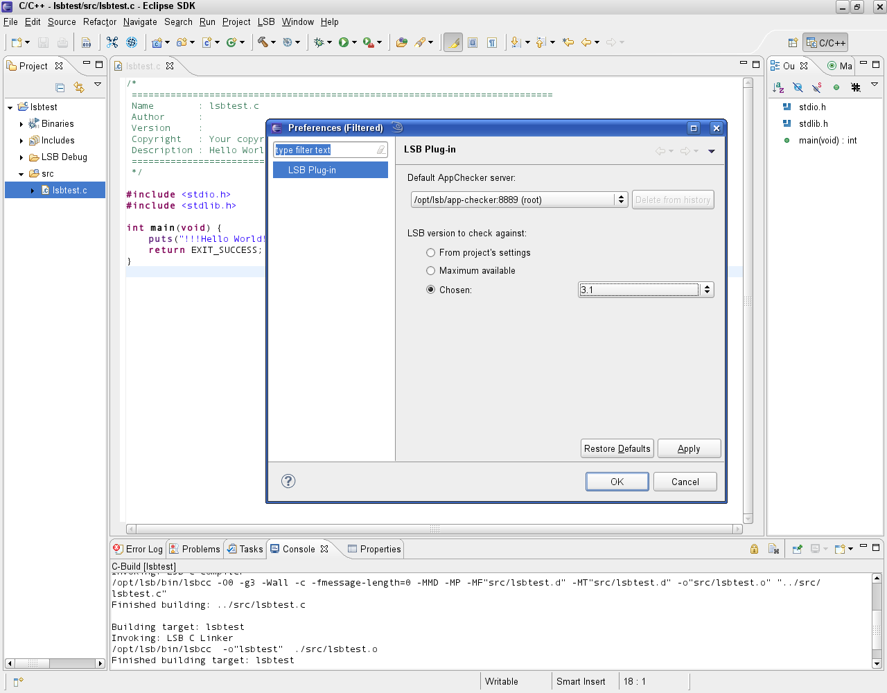Click Last Edit Location icon

coord(568,42)
